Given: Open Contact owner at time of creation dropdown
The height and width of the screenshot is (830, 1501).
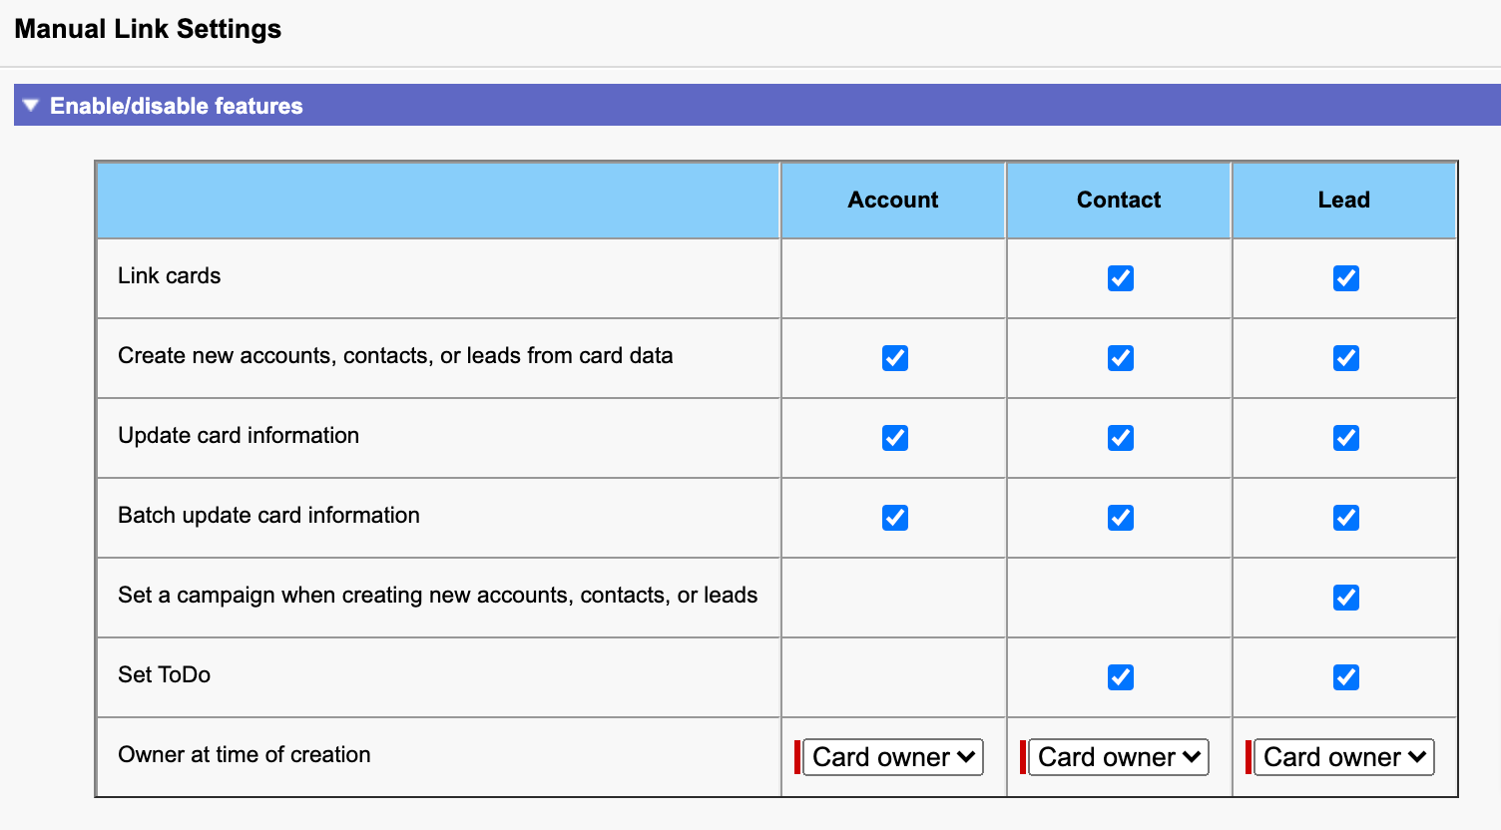Looking at the screenshot, I should pos(1119,757).
